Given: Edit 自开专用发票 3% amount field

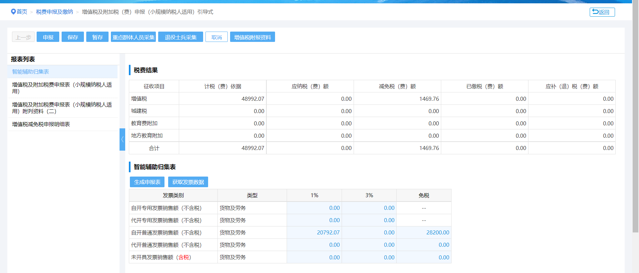Looking at the screenshot, I should (369, 208).
